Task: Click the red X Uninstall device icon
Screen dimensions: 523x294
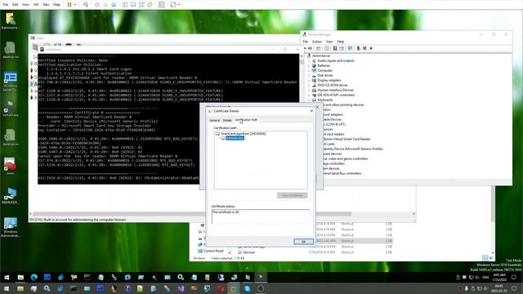Action: (364, 48)
